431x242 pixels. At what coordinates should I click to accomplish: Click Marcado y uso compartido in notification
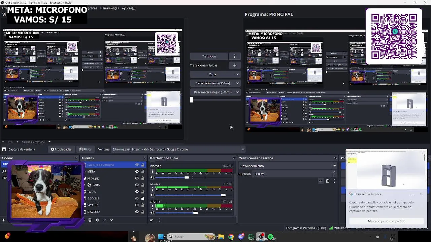coord(387,221)
